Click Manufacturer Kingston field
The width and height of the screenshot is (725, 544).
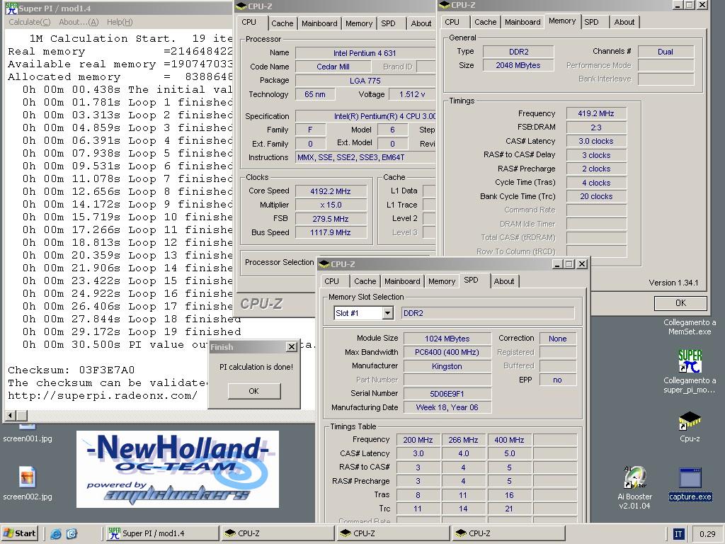click(447, 366)
